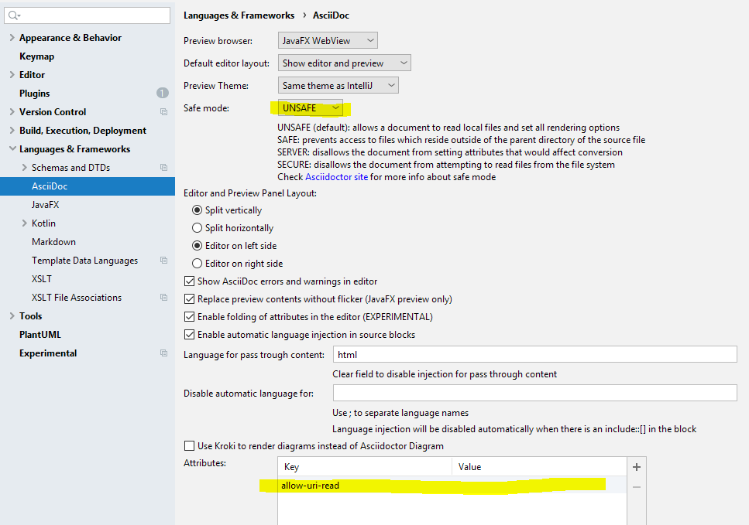Screen dimensions: 749x525
Task: Select the Split vertically radio button
Action: coord(197,210)
